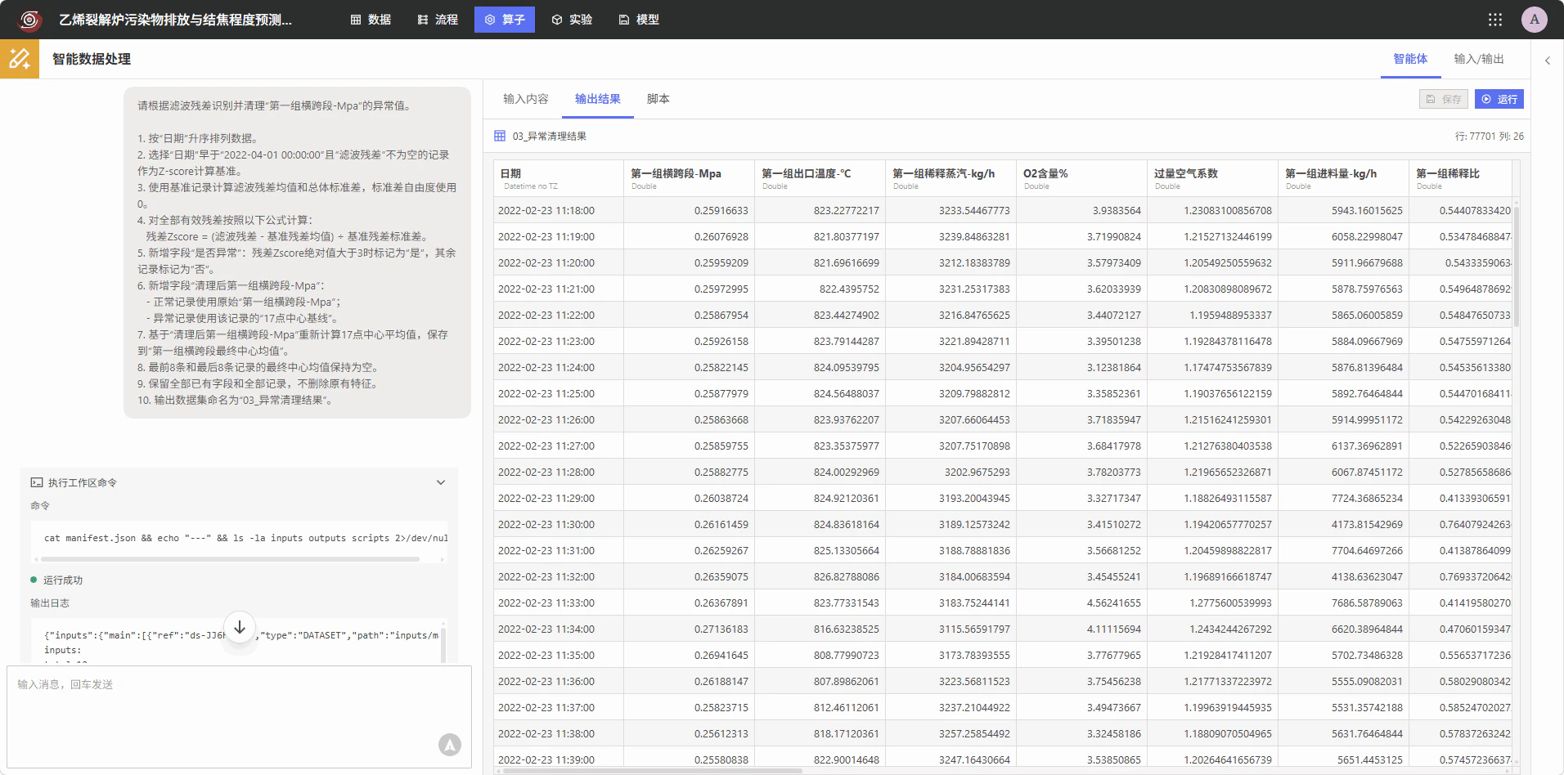Click the message input field
Image resolution: width=1564 pixels, height=775 pixels.
click(x=239, y=716)
